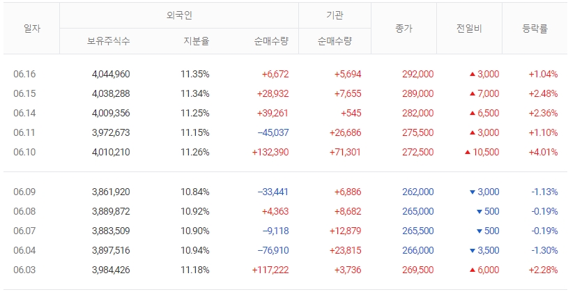
Task: Click foreign net buy +39,261
Action: point(273,114)
